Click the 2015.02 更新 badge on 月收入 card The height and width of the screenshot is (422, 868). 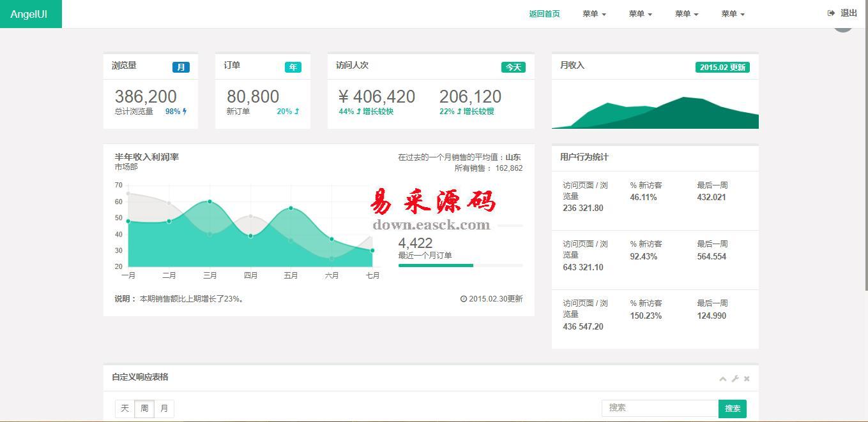722,66
